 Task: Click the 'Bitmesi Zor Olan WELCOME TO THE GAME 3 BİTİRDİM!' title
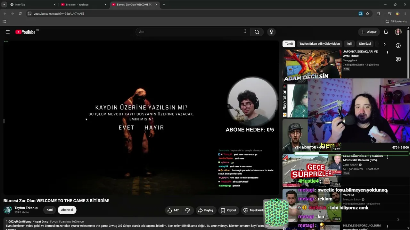(x=56, y=201)
